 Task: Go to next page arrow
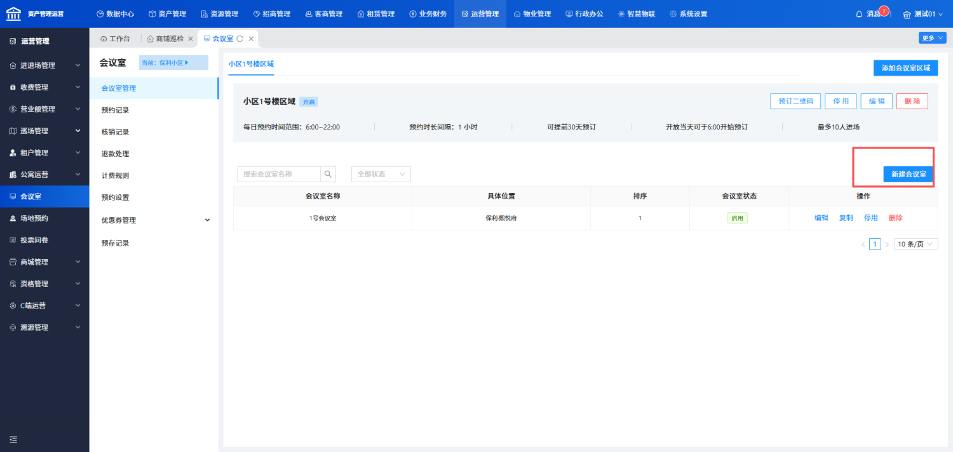click(x=887, y=244)
